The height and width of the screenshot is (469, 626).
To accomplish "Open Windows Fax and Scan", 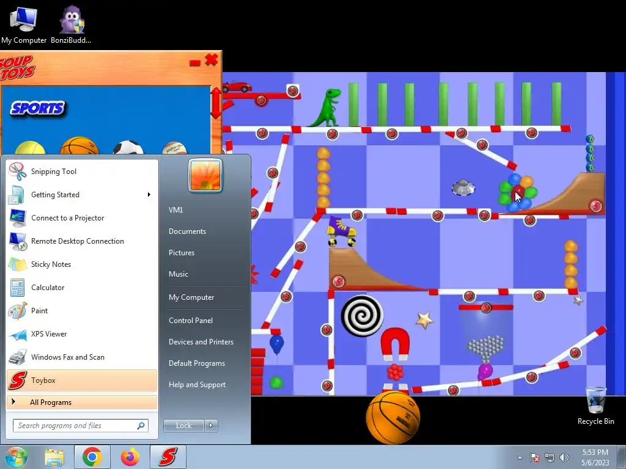I will coord(82,357).
